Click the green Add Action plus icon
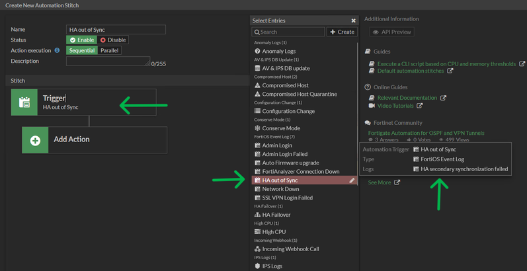Viewport: 527px width, 271px height. click(35, 140)
